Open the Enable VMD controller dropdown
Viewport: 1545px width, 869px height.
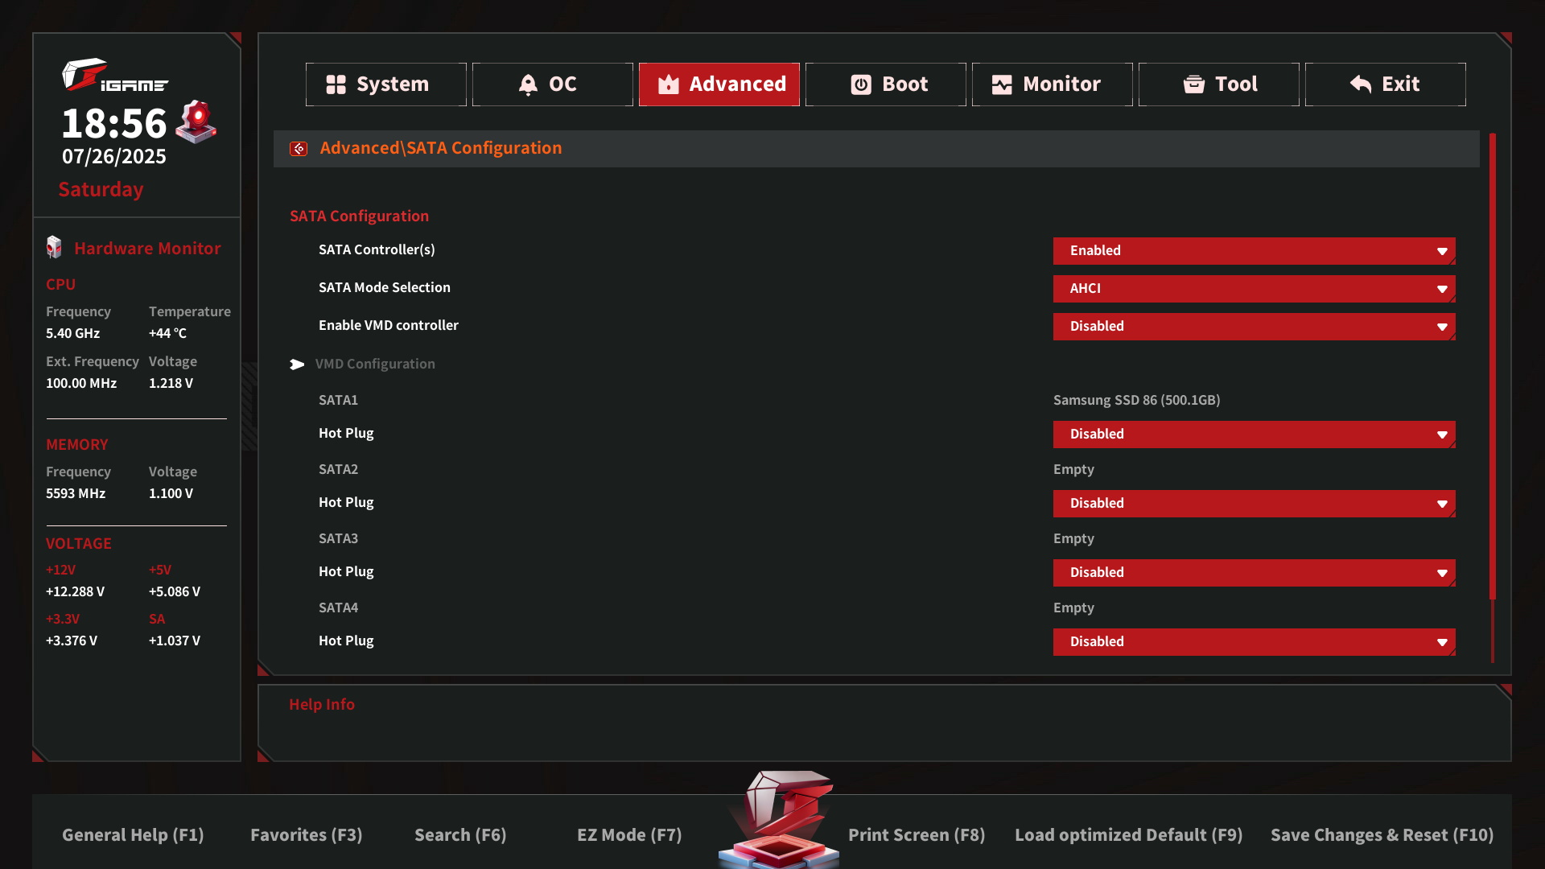tap(1254, 327)
